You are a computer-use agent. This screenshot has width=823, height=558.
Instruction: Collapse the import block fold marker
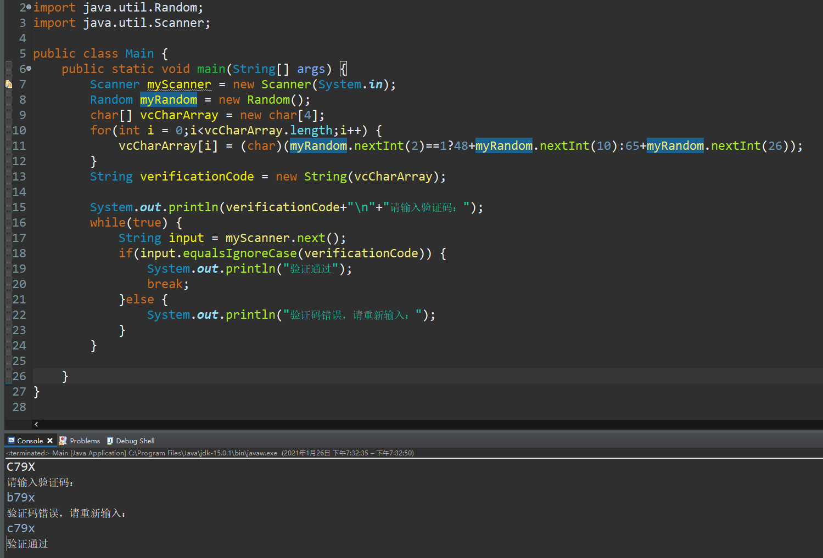point(29,7)
